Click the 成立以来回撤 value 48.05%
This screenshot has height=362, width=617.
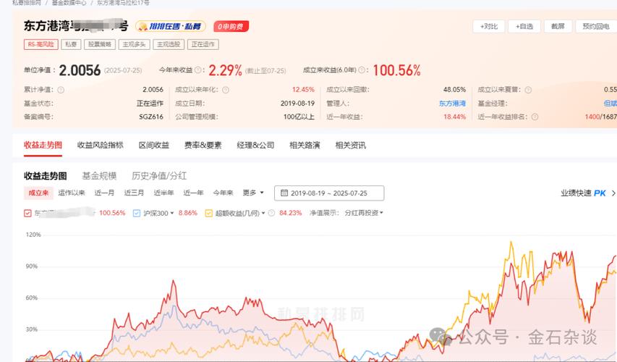coord(454,90)
